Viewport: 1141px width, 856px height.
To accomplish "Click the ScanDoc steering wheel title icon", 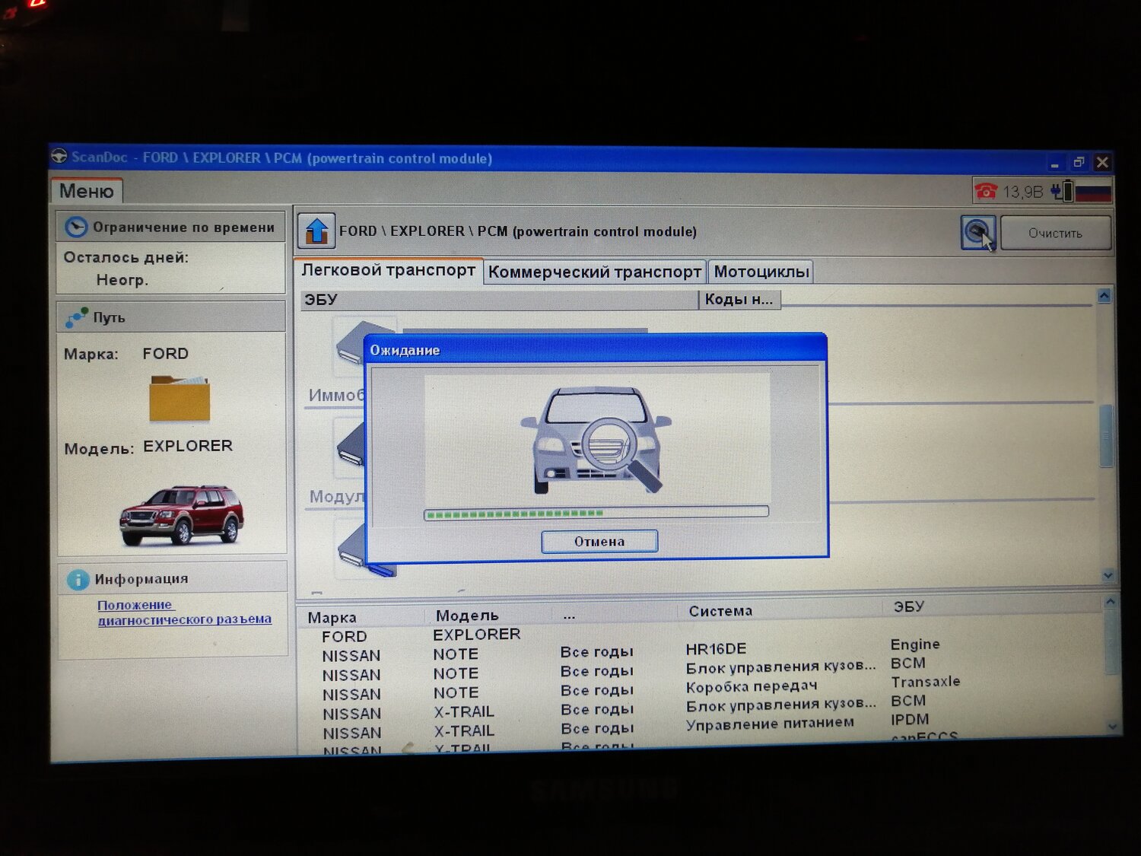I will pyautogui.click(x=59, y=157).
